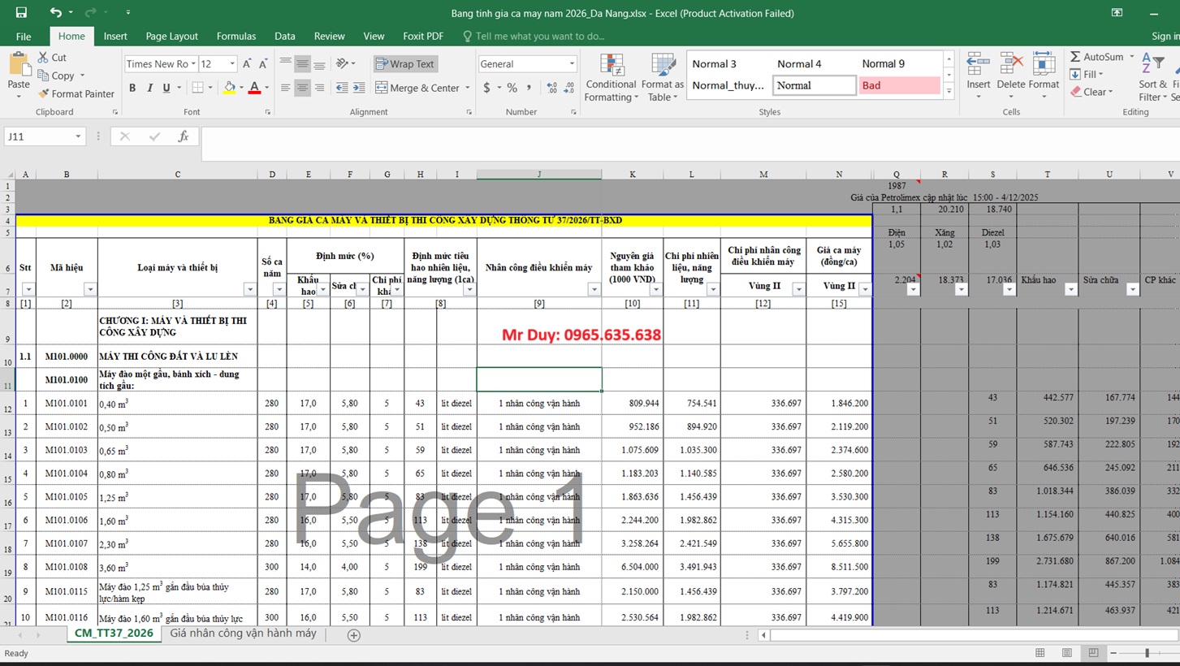1180x666 pixels.
Task: Open the Times New Roman font dropdown
Action: click(x=192, y=63)
